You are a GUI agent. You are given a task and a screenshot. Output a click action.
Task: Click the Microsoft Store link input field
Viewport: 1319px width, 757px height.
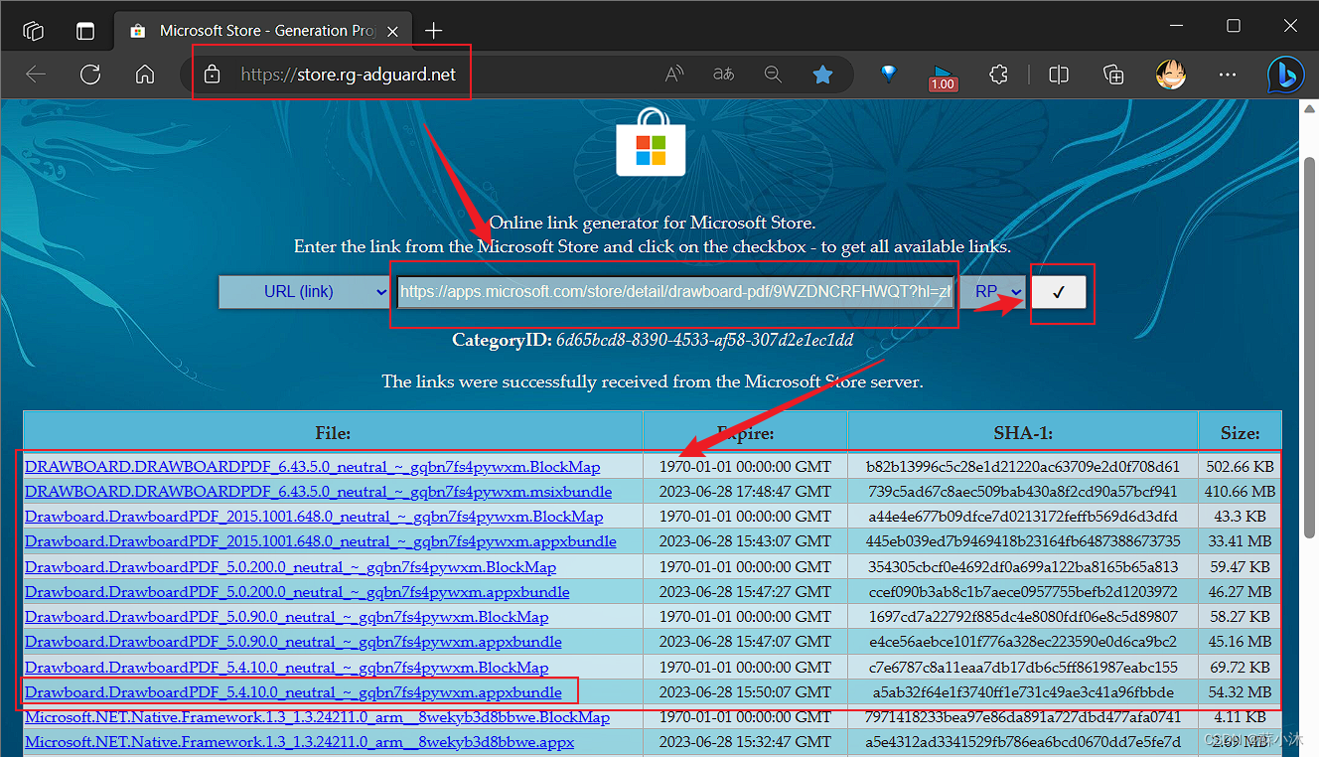tap(676, 292)
